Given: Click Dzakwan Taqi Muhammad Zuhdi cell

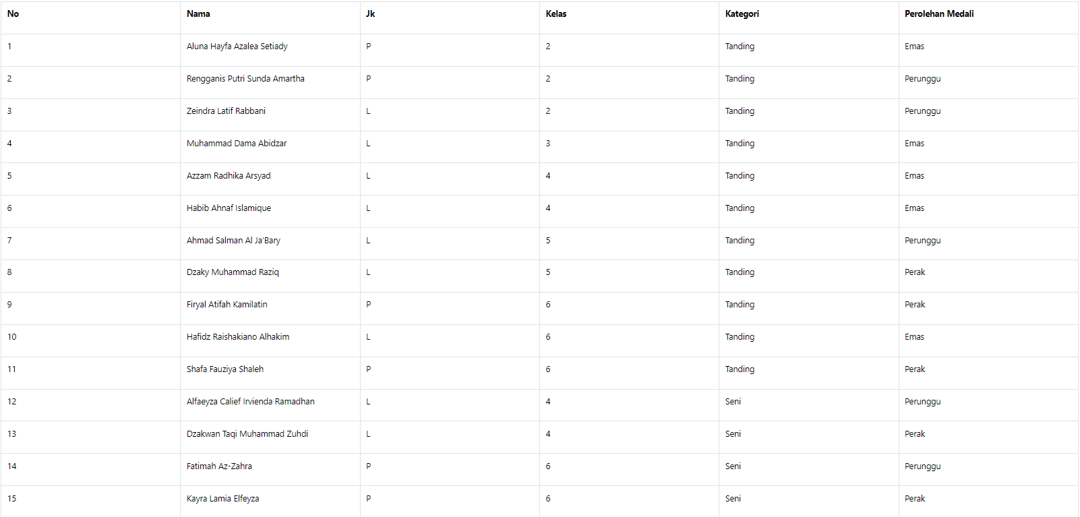Looking at the screenshot, I should point(247,434).
